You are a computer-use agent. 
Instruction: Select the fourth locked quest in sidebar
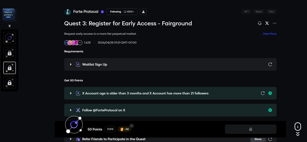coord(9,83)
